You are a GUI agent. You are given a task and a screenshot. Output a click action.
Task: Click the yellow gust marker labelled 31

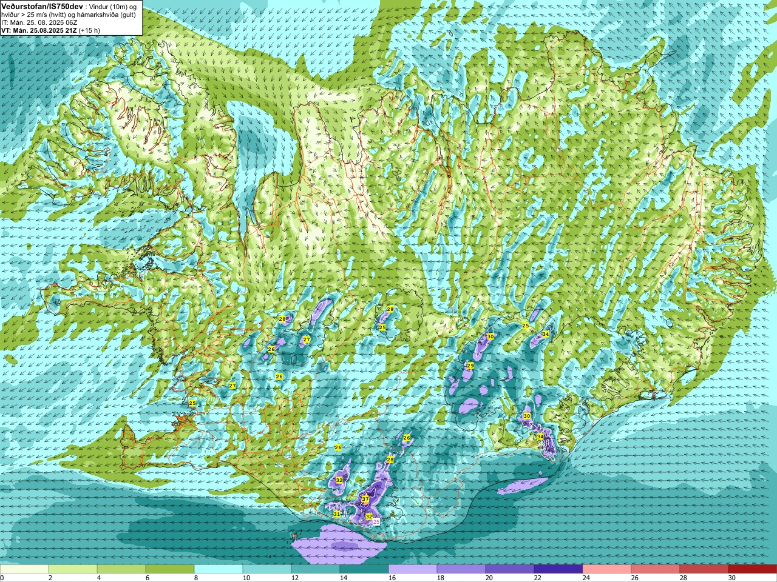(x=337, y=514)
